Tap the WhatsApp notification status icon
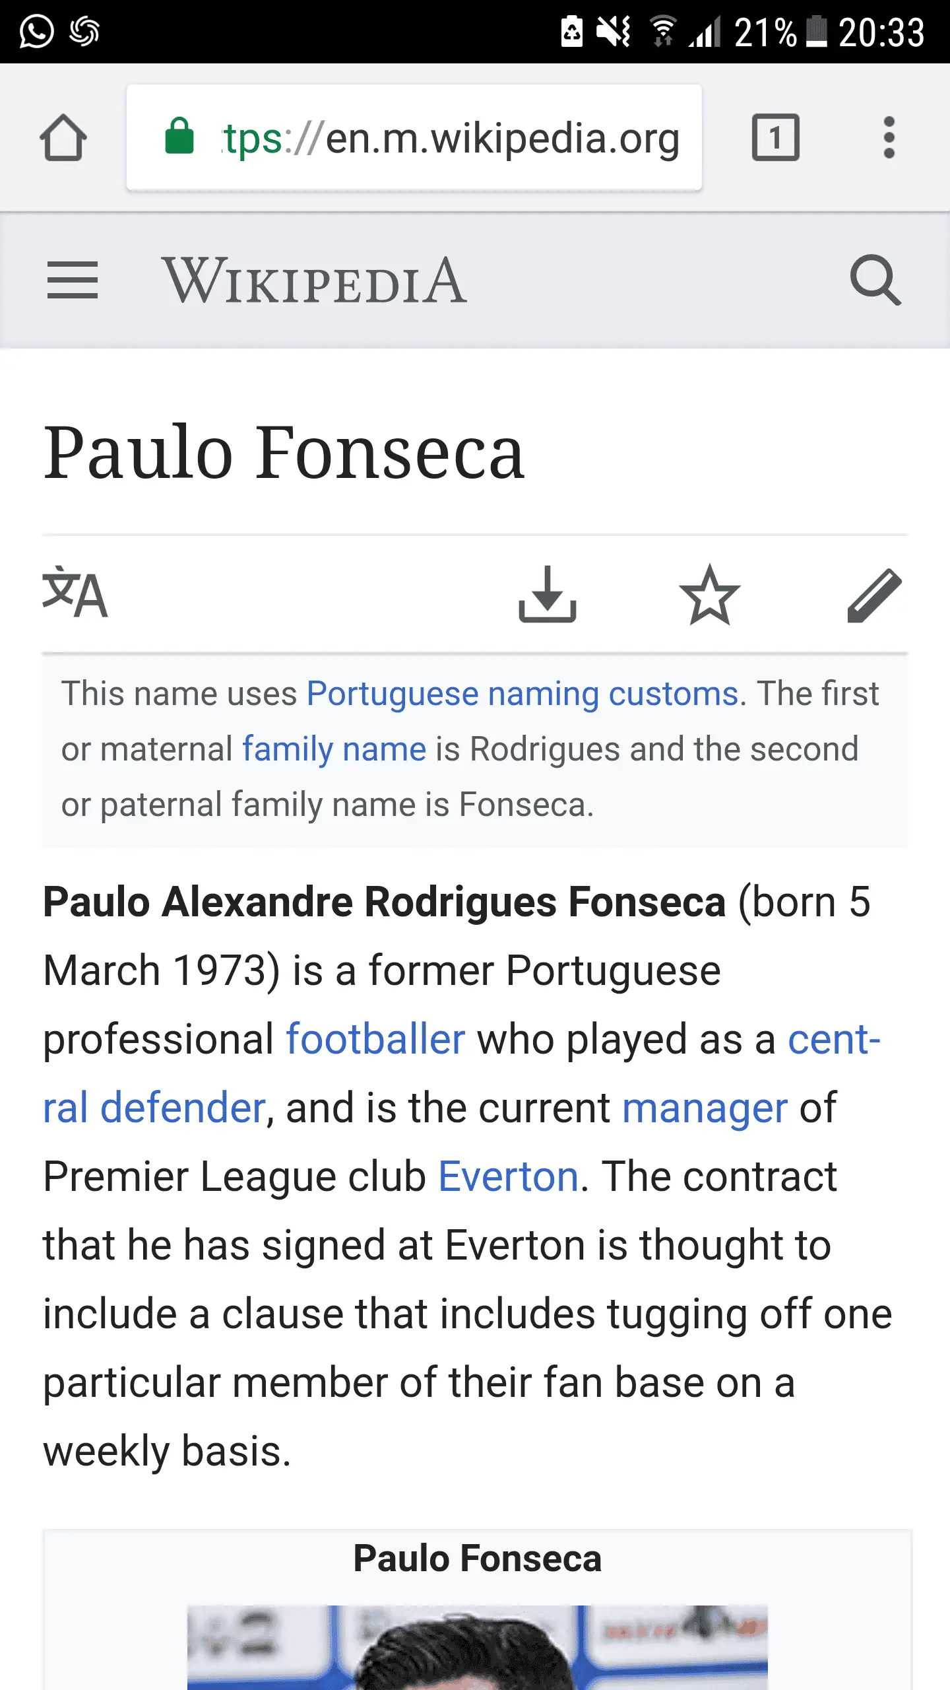950x1690 pixels. tap(36, 31)
